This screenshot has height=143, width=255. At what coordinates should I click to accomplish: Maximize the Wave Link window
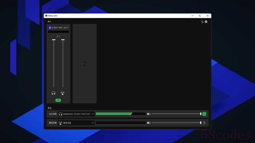(x=200, y=16)
